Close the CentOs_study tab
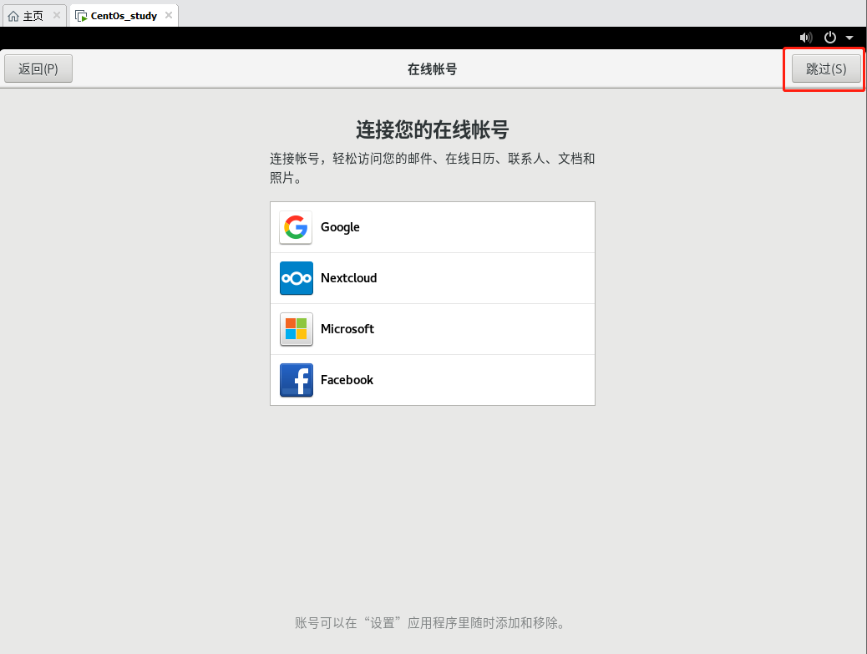The width and height of the screenshot is (867, 654). click(x=170, y=14)
